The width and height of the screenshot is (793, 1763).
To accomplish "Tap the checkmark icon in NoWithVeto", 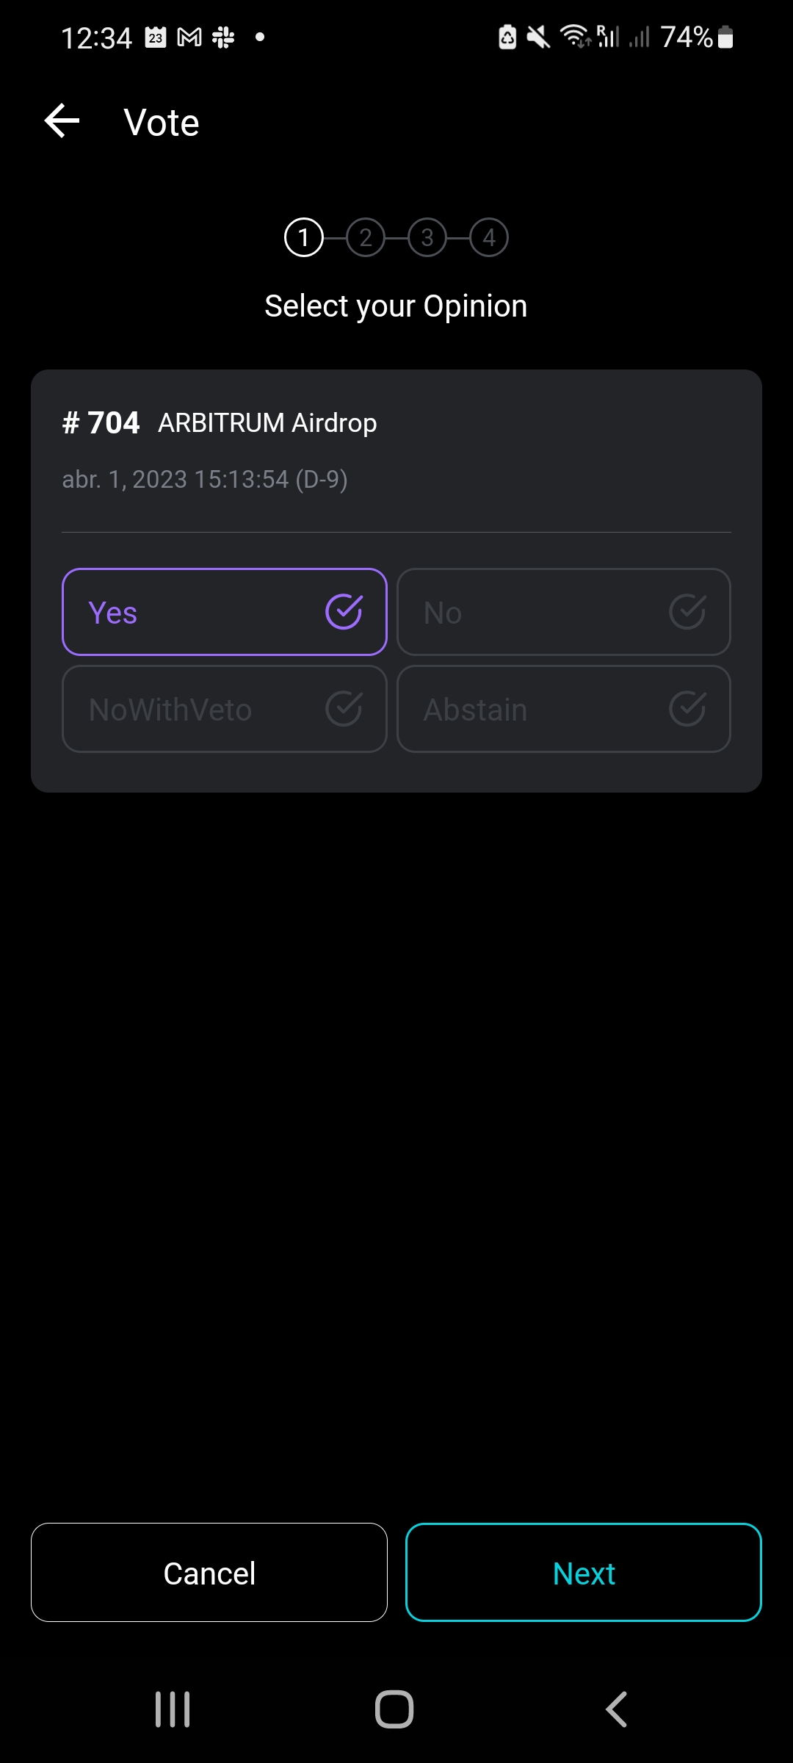I will pyautogui.click(x=344, y=709).
